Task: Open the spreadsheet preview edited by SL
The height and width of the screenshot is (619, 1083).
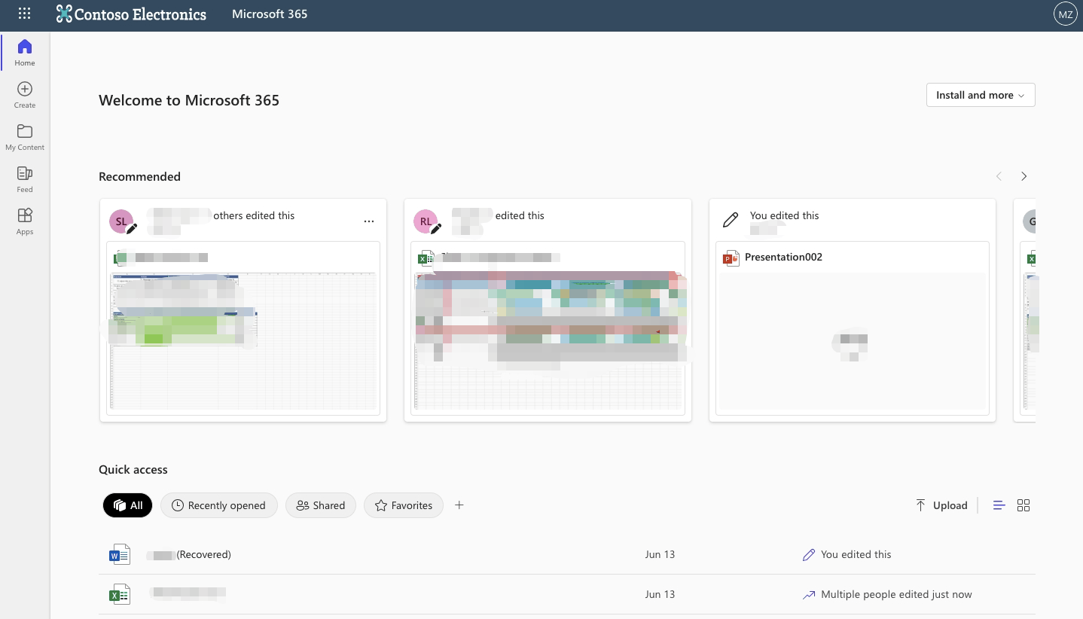Action: coord(243,342)
